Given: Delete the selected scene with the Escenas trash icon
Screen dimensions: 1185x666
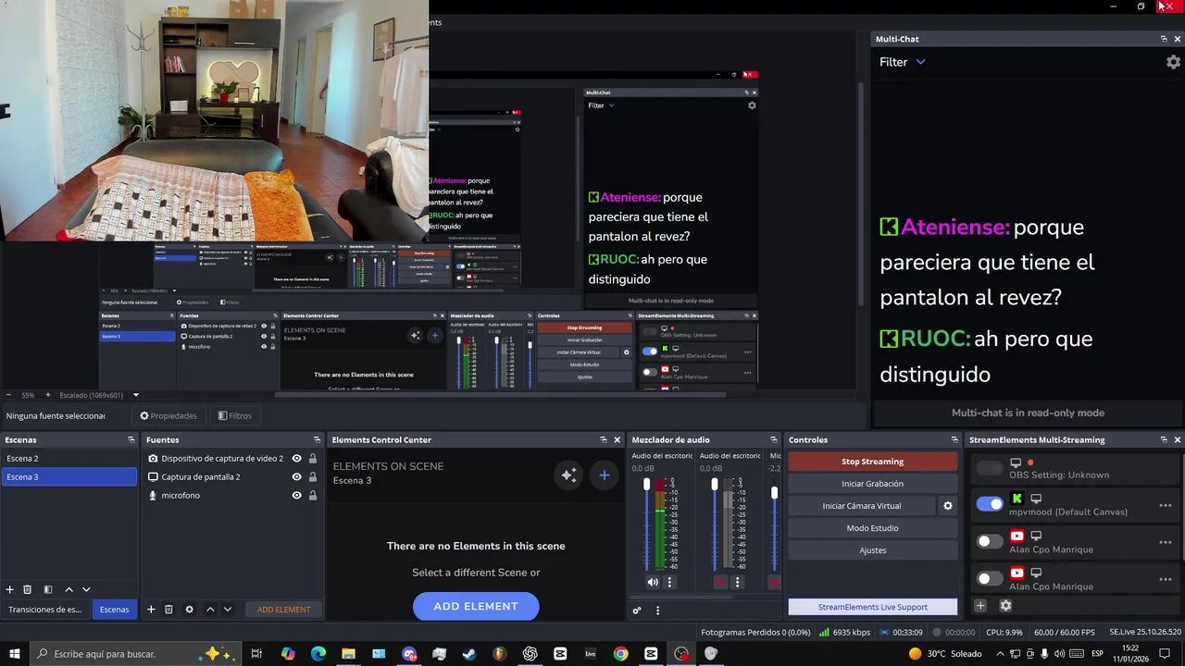Looking at the screenshot, I should point(27,589).
